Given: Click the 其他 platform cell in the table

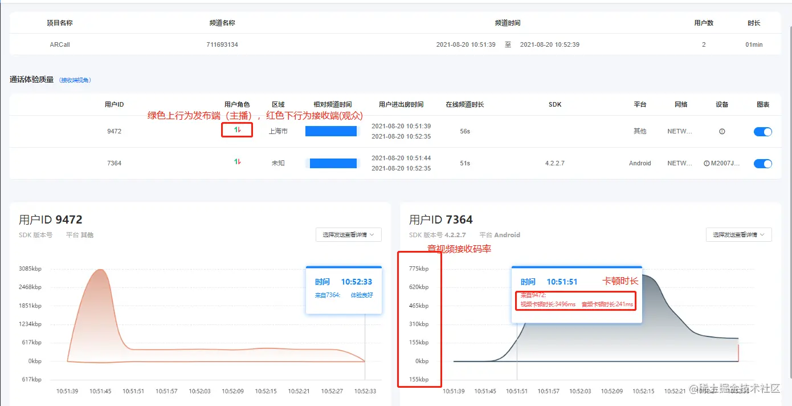Looking at the screenshot, I should (x=640, y=131).
